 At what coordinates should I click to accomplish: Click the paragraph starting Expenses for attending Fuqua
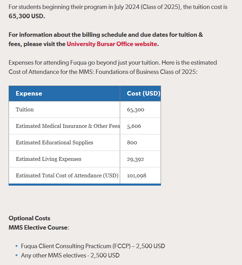click(113, 63)
